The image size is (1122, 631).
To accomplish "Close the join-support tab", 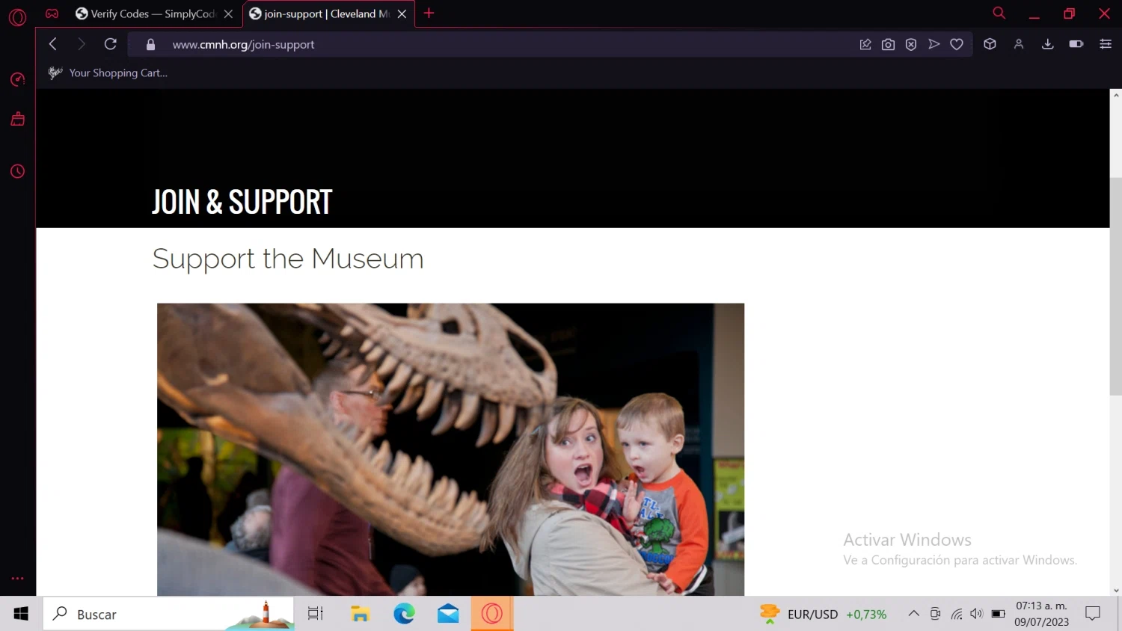I will coord(402,13).
